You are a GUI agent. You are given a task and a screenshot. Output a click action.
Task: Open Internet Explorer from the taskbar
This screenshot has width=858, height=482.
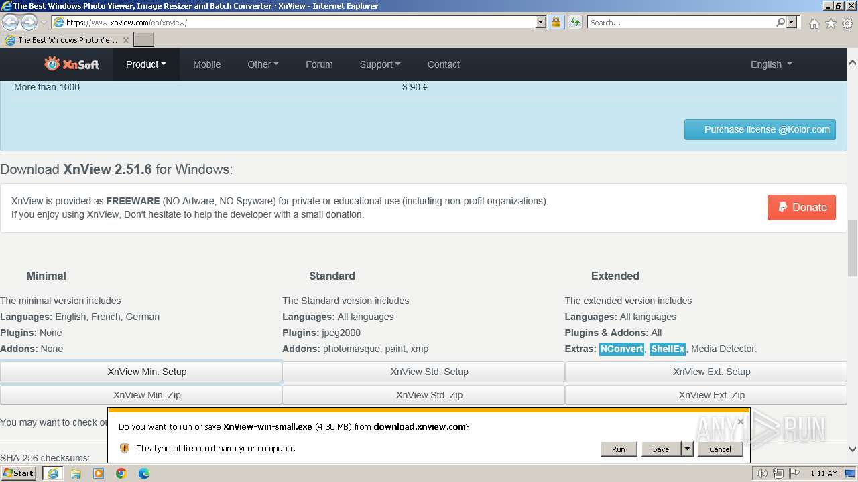coord(53,473)
